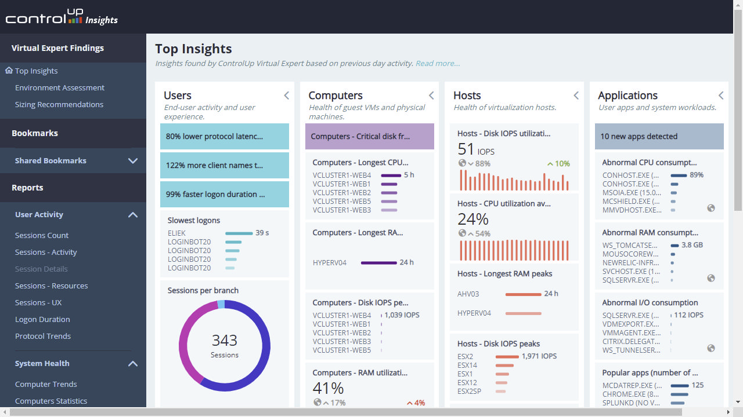This screenshot has width=743, height=417.
Task: Click the vertical scrollbar thumb
Action: (x=738, y=110)
